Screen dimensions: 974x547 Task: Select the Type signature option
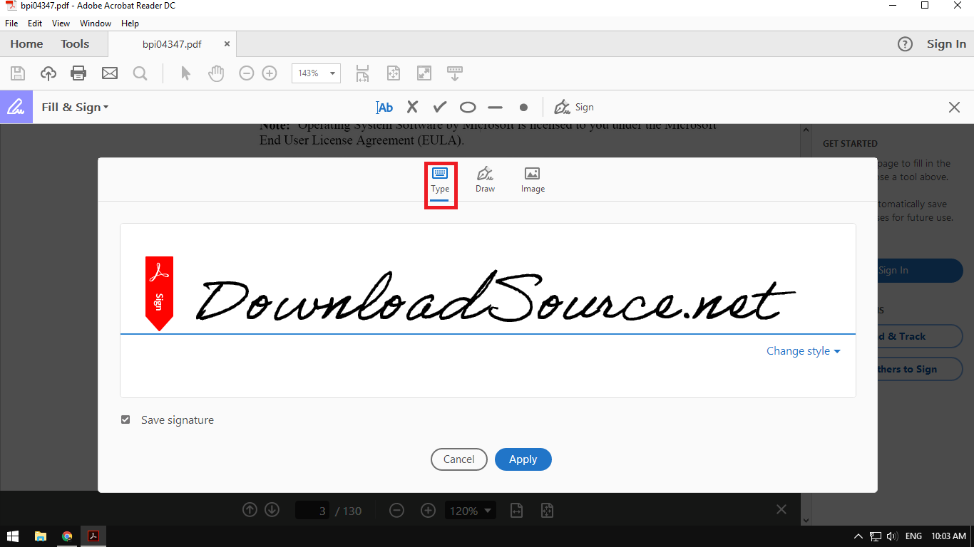click(440, 180)
